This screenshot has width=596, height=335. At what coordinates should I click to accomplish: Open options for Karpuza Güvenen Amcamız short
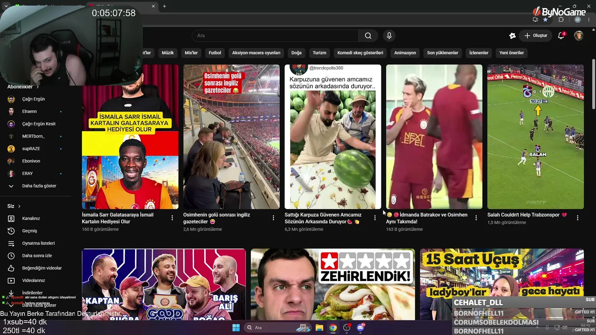[x=375, y=218]
